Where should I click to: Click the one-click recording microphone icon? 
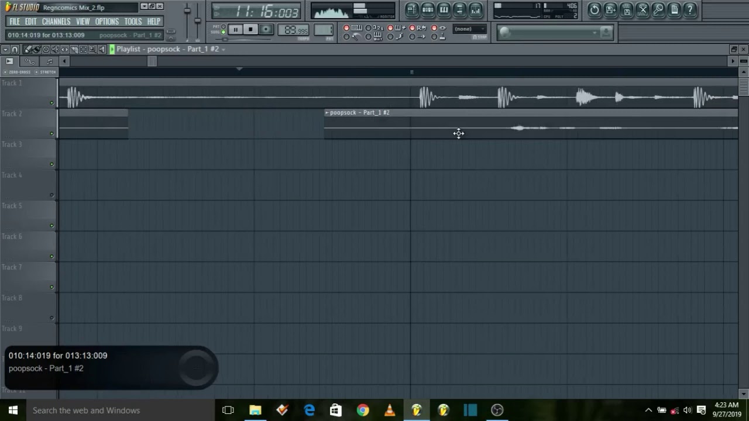[658, 9]
